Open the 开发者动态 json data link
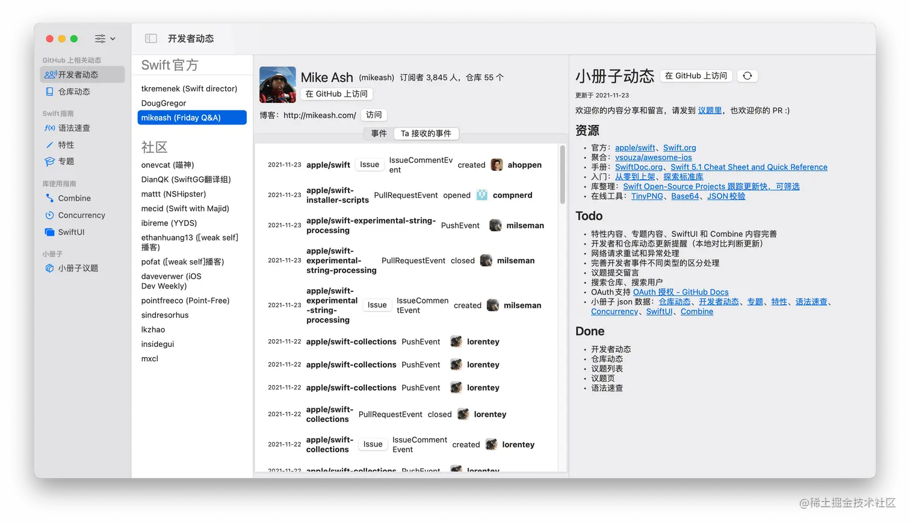This screenshot has height=523, width=910. tap(719, 302)
